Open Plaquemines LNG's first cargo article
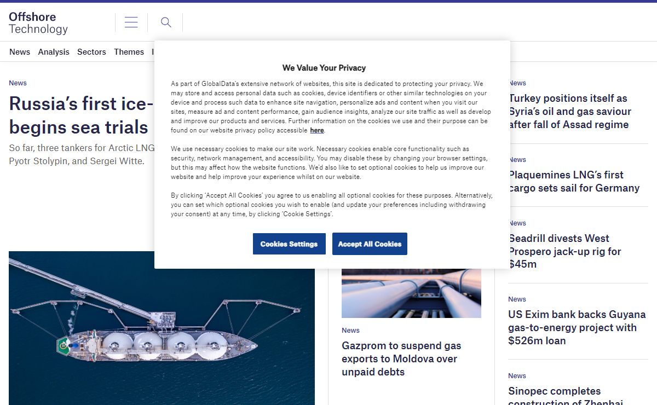 point(574,182)
